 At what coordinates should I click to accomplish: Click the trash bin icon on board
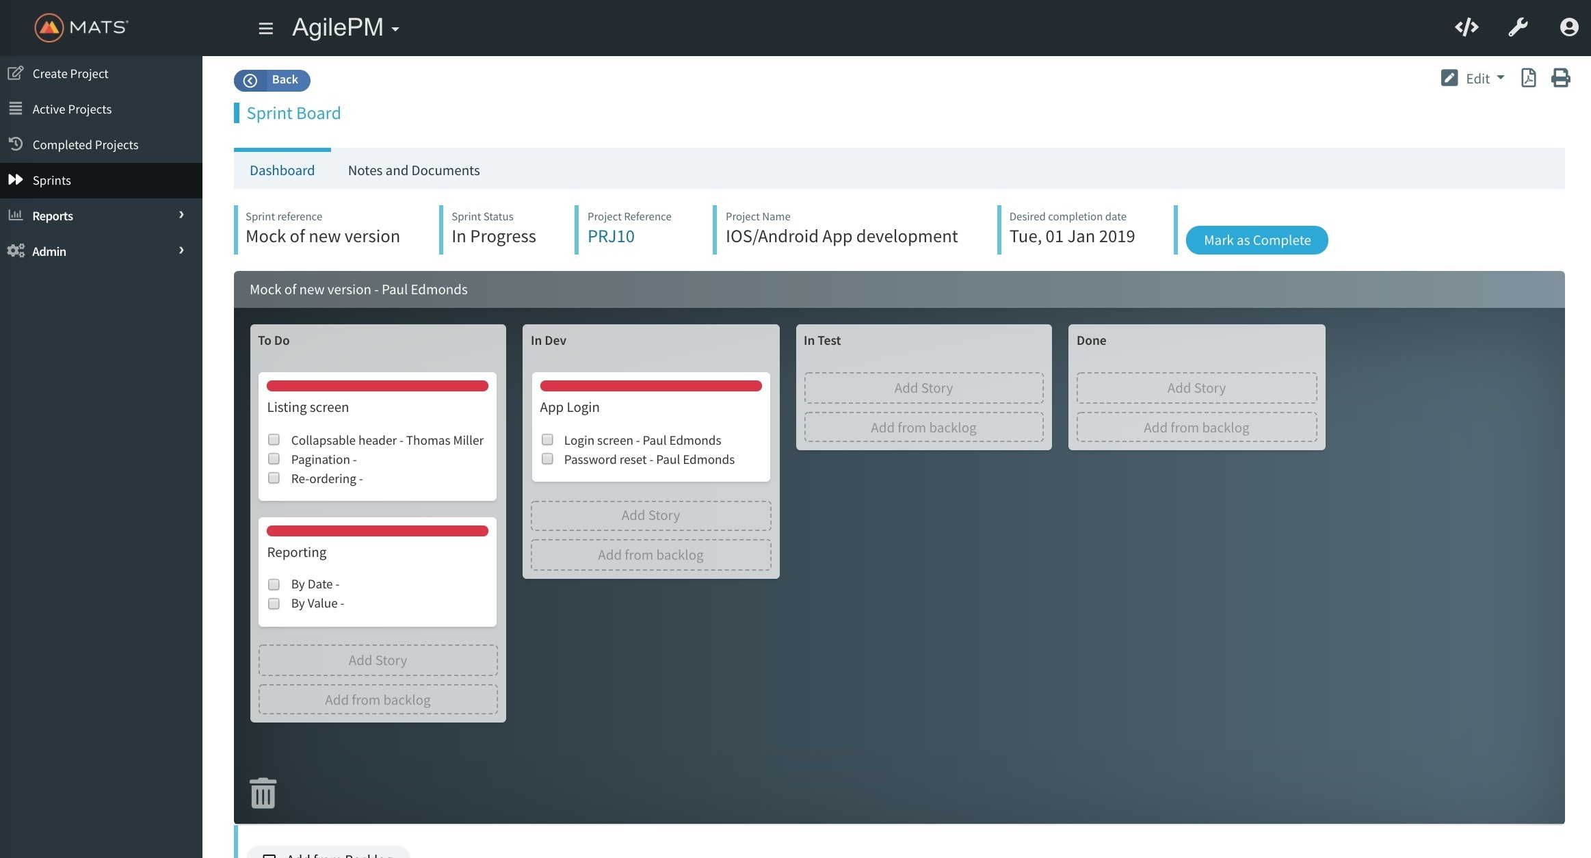point(263,793)
